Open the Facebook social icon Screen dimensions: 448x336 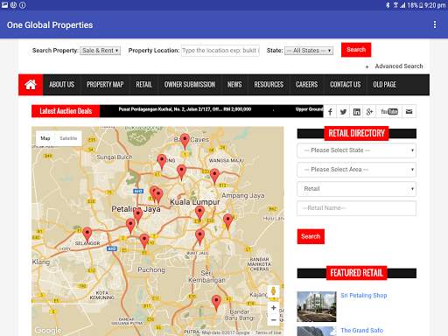[330, 112]
